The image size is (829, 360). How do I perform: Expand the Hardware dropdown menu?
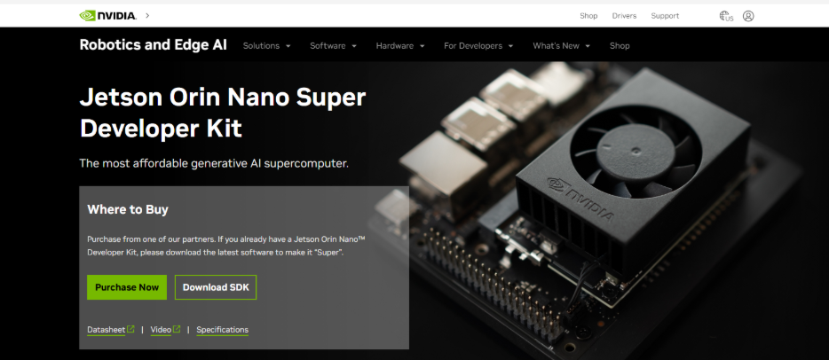coord(400,46)
